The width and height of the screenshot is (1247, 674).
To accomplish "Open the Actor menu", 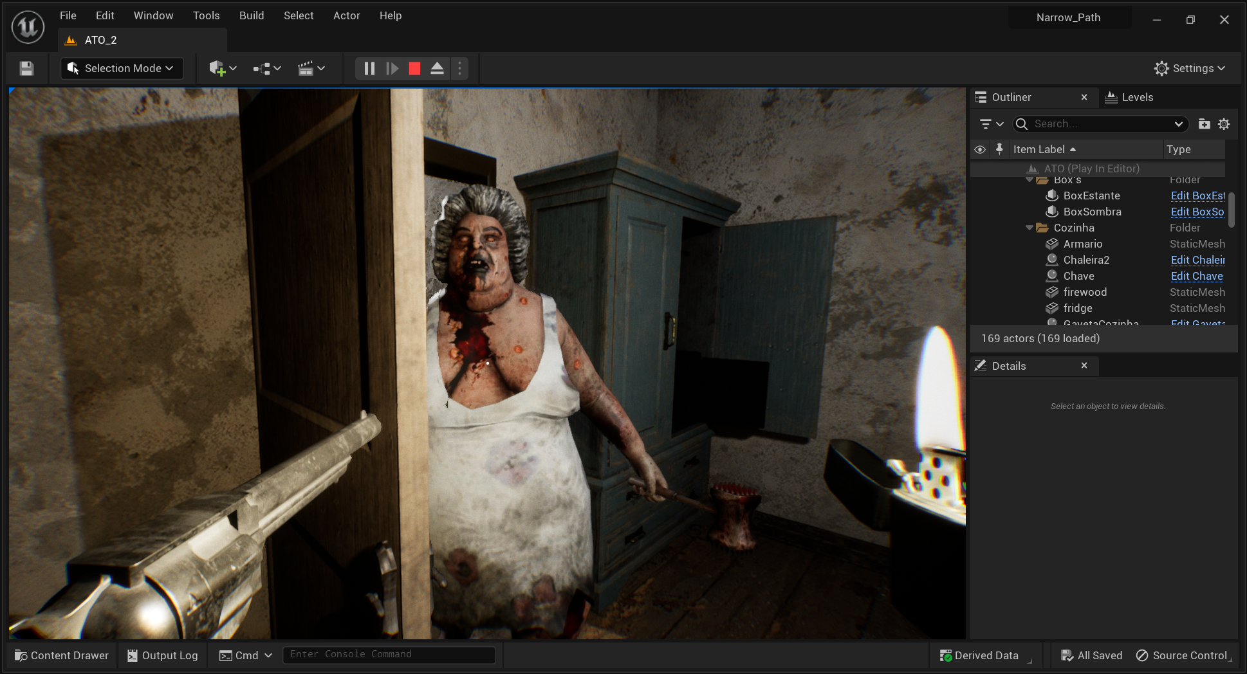I will pos(347,15).
